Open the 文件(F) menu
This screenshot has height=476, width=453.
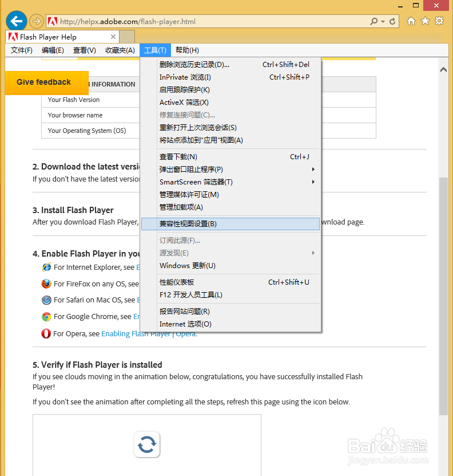click(x=22, y=50)
